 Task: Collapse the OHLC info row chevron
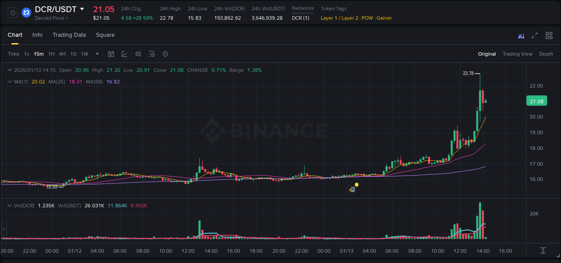[9, 70]
